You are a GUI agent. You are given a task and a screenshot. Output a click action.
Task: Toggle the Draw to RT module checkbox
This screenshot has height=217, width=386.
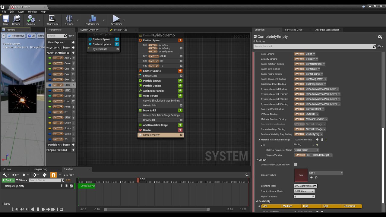click(x=181, y=120)
